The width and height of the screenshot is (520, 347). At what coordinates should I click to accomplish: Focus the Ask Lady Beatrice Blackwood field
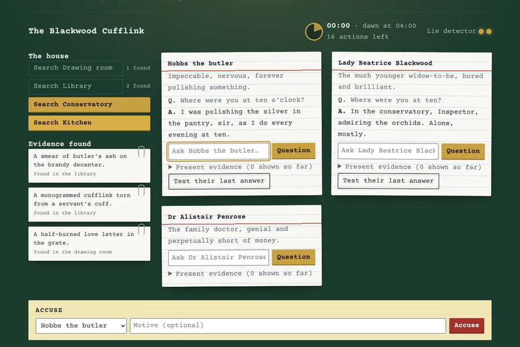[388, 151]
